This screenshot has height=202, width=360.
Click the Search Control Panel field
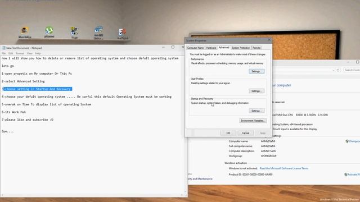point(352,70)
